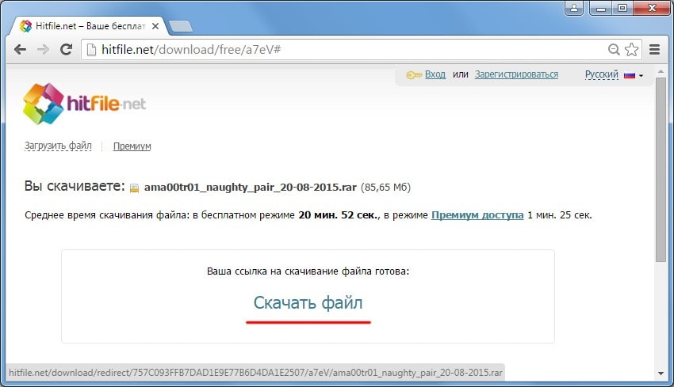Click file name ama00tr01_naughty_pair_20-08-2015.rar
This screenshot has width=674, height=387.
click(x=250, y=188)
